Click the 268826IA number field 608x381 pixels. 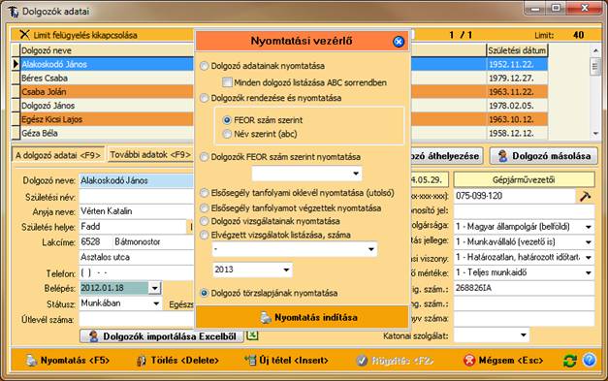click(524, 288)
